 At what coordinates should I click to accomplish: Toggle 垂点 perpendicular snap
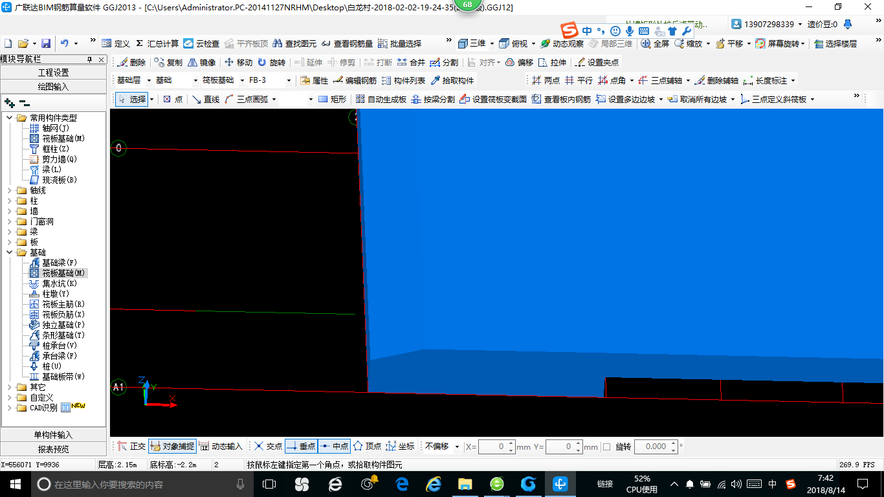coord(301,447)
